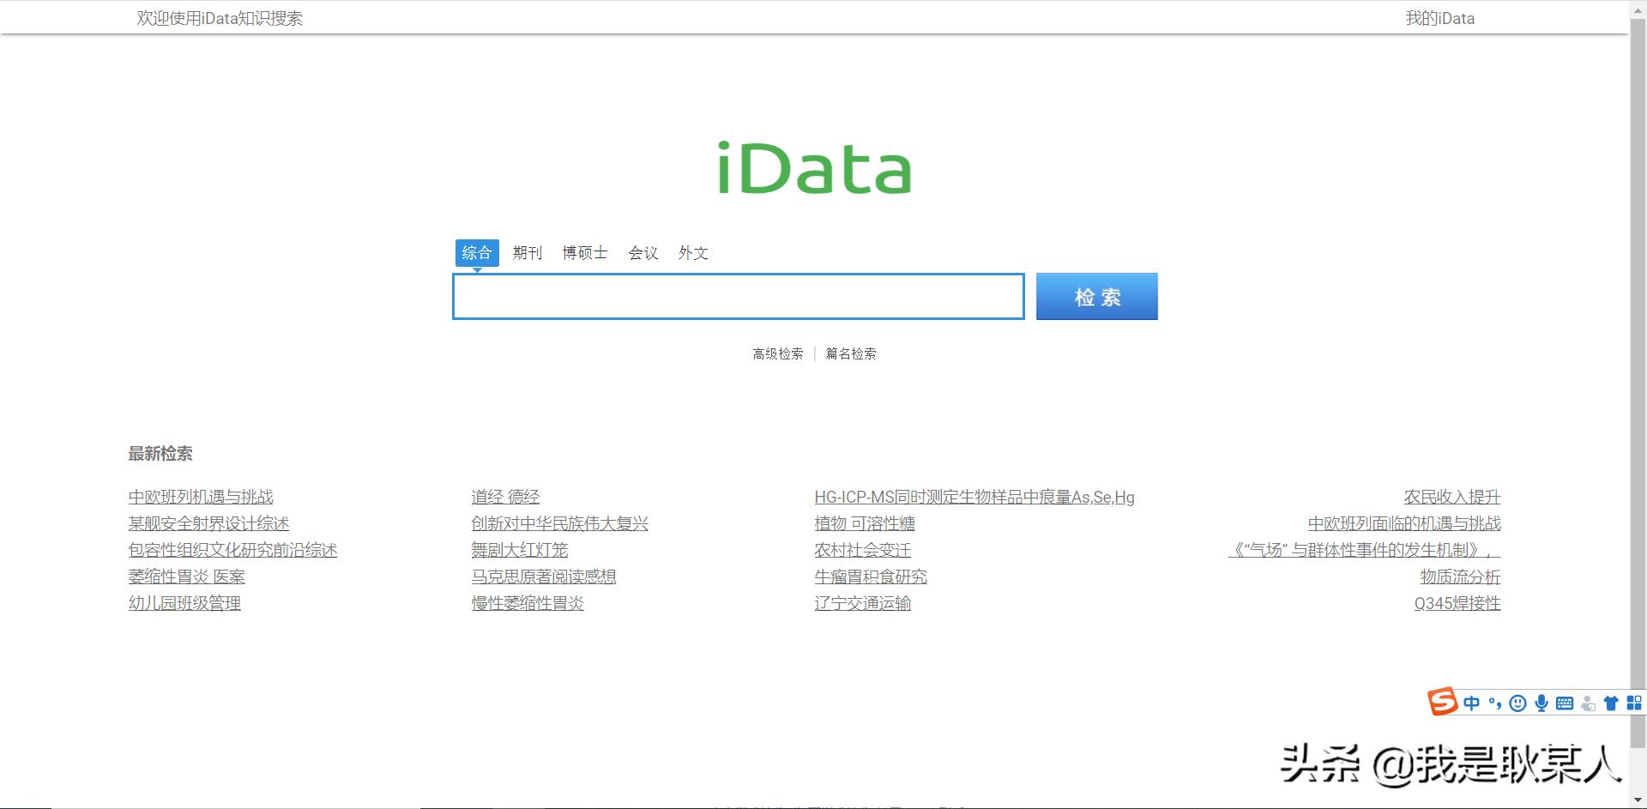Open recent search 农民收入提升
This screenshot has height=809, width=1647.
(x=1452, y=497)
